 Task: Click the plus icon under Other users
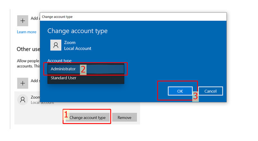23,83
